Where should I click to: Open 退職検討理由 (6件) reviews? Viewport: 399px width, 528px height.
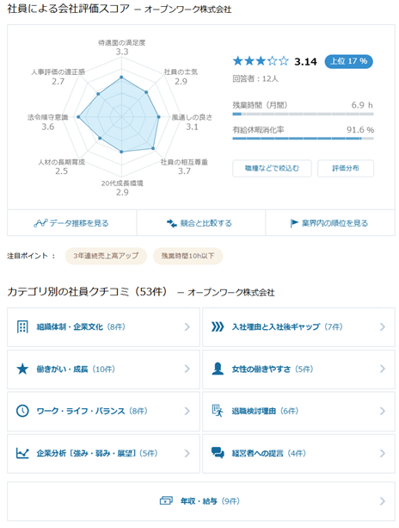pyautogui.click(x=298, y=411)
